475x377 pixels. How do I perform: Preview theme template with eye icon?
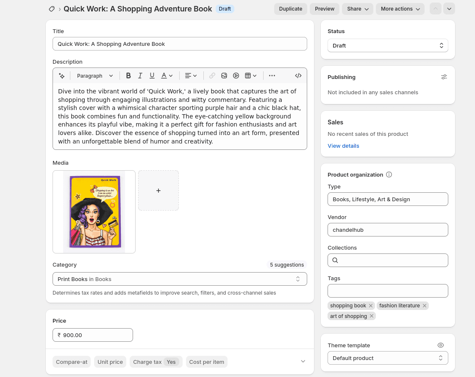[x=441, y=346]
